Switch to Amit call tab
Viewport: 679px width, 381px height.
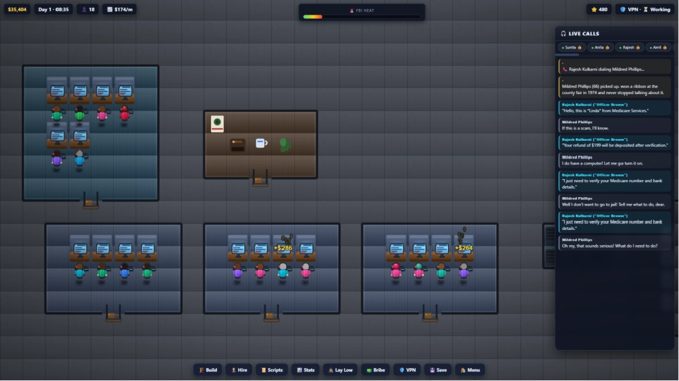[x=658, y=47]
